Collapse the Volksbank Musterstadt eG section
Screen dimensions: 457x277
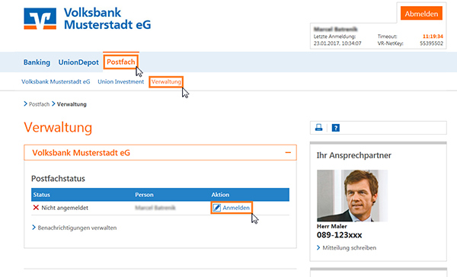coord(288,152)
